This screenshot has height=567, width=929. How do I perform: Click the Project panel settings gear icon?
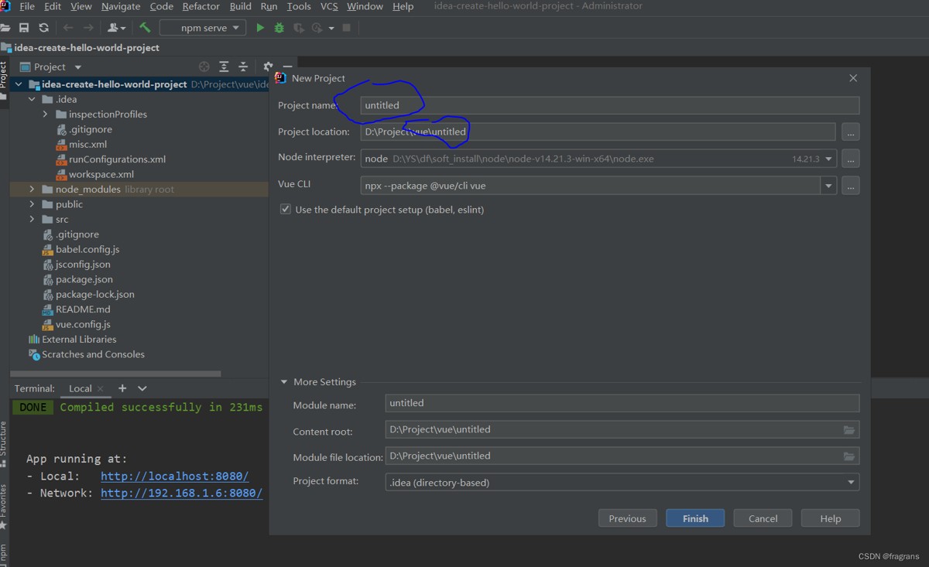pyautogui.click(x=268, y=67)
